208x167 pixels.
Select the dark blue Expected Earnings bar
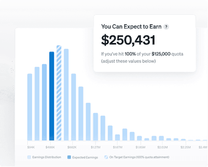tap(52, 96)
